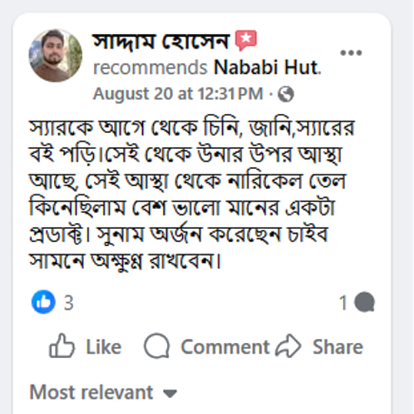
Task: Click the thumbs-up icon on Like button
Action: 62,346
